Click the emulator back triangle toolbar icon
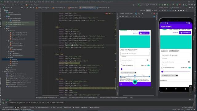 [x=173, y=10]
